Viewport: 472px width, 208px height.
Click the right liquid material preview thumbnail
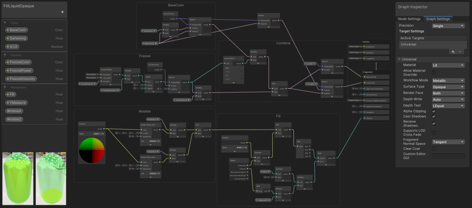point(51,178)
